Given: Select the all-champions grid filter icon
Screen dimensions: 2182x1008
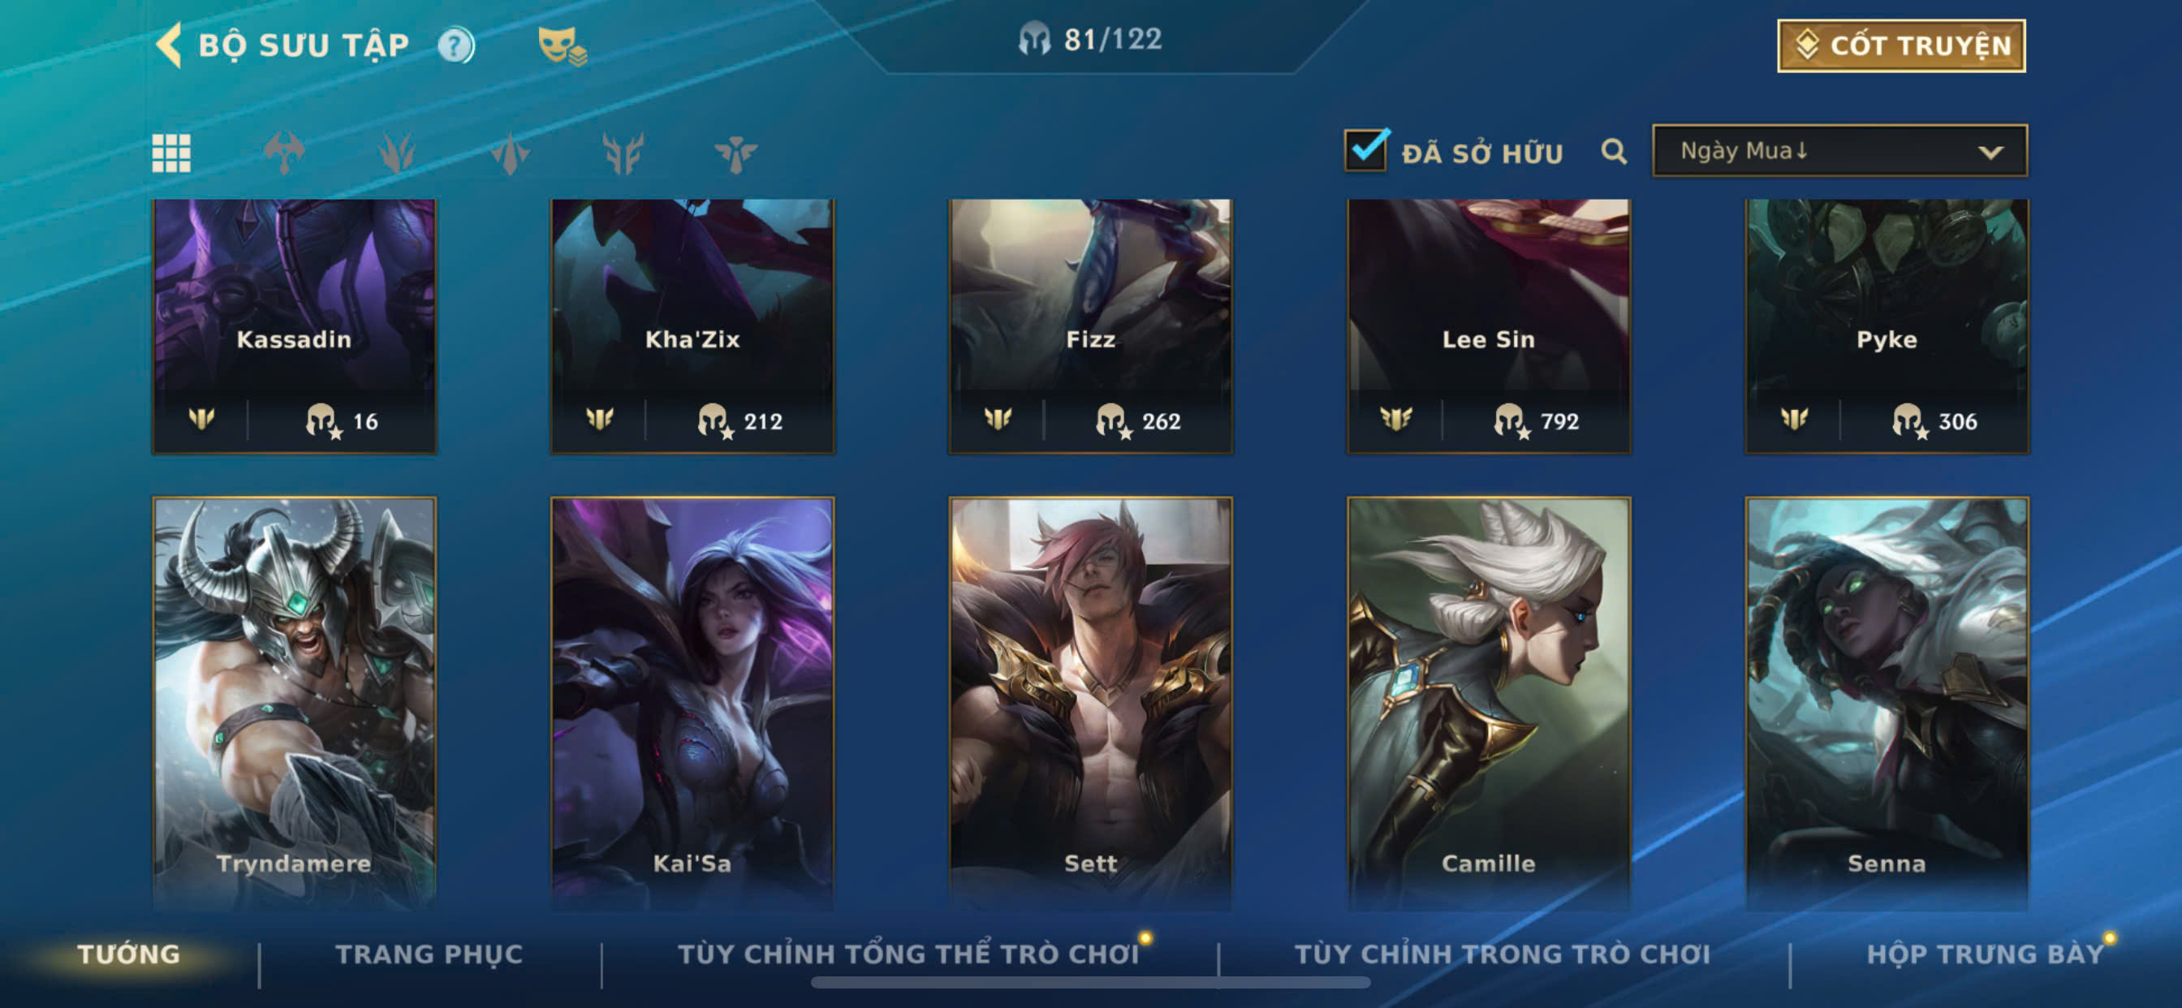Looking at the screenshot, I should [171, 153].
